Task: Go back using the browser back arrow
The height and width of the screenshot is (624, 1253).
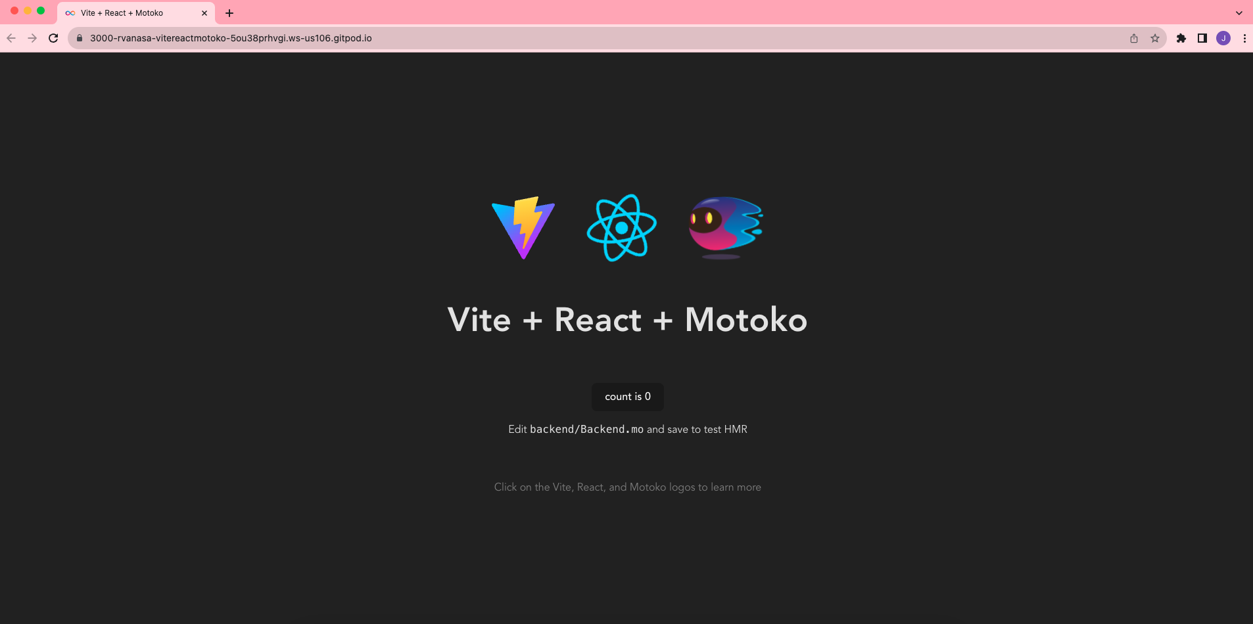Action: coord(11,38)
